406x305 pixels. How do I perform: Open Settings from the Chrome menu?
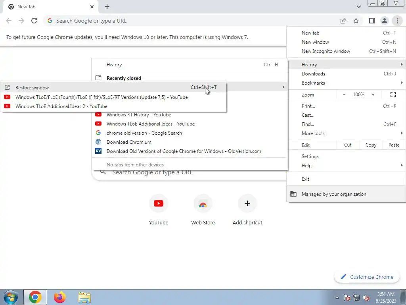[x=346, y=156]
